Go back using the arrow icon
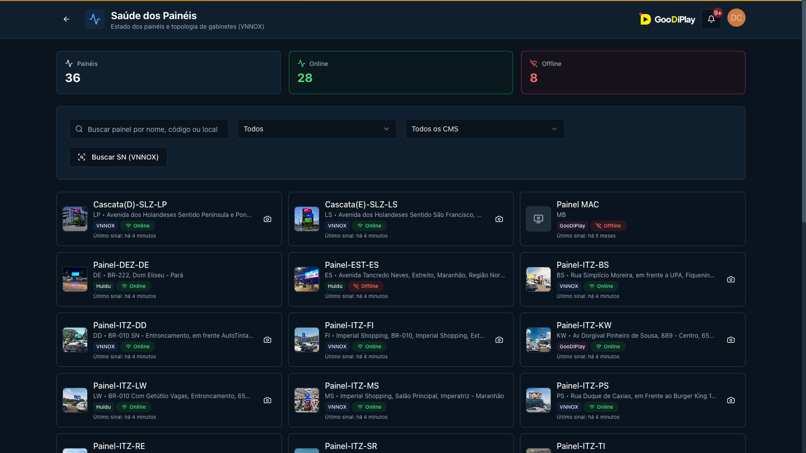Image resolution: width=806 pixels, height=453 pixels. pos(66,19)
